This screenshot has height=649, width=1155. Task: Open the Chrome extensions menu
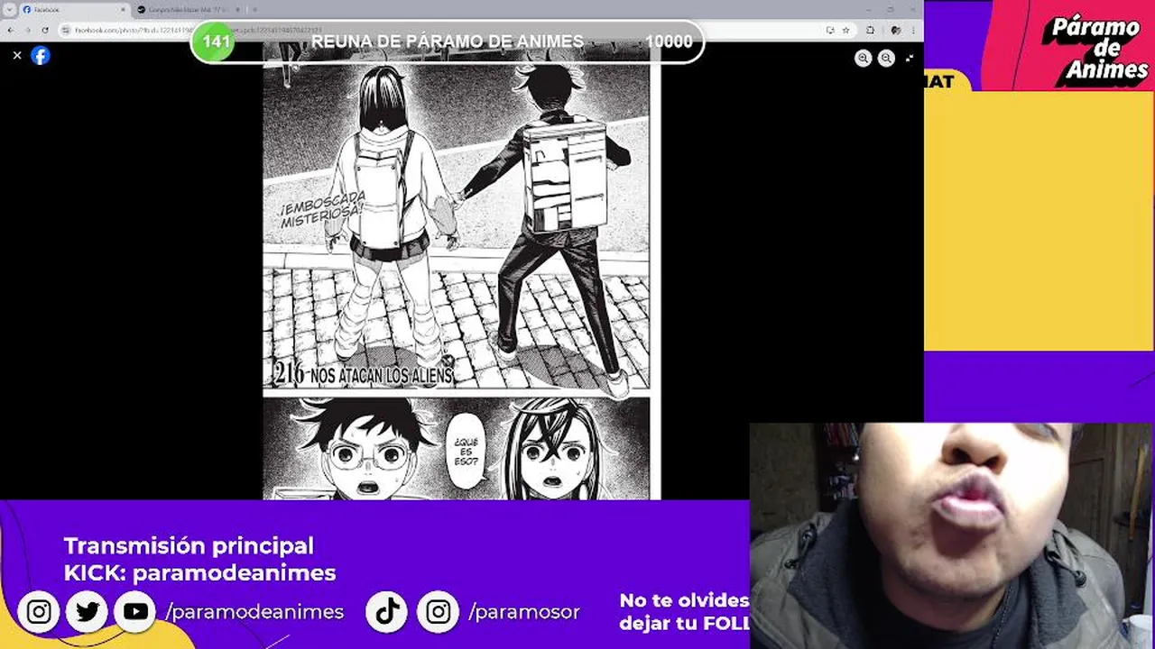click(x=871, y=30)
